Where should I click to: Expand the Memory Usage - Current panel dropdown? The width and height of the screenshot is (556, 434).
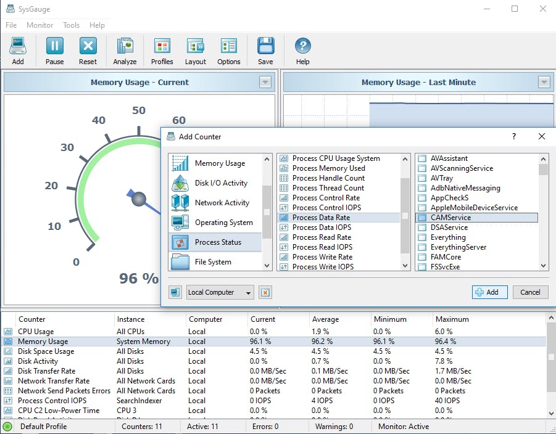pos(265,82)
